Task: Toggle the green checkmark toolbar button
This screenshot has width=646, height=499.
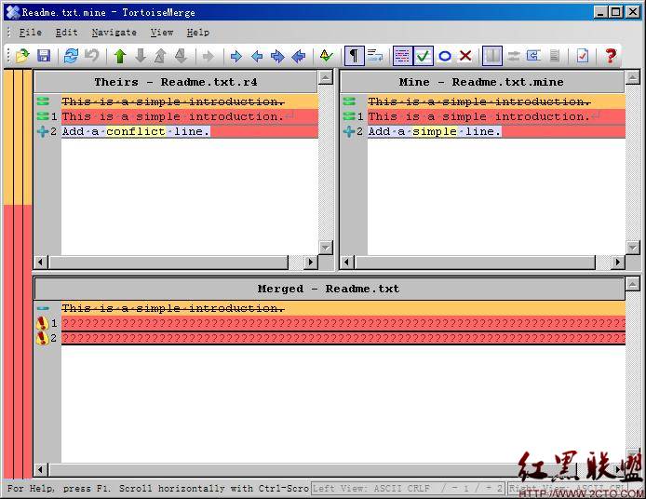Action: coord(424,56)
